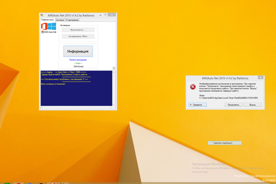
Task: Click console horizontal scrollbar right arrow
Action: tap(111, 107)
